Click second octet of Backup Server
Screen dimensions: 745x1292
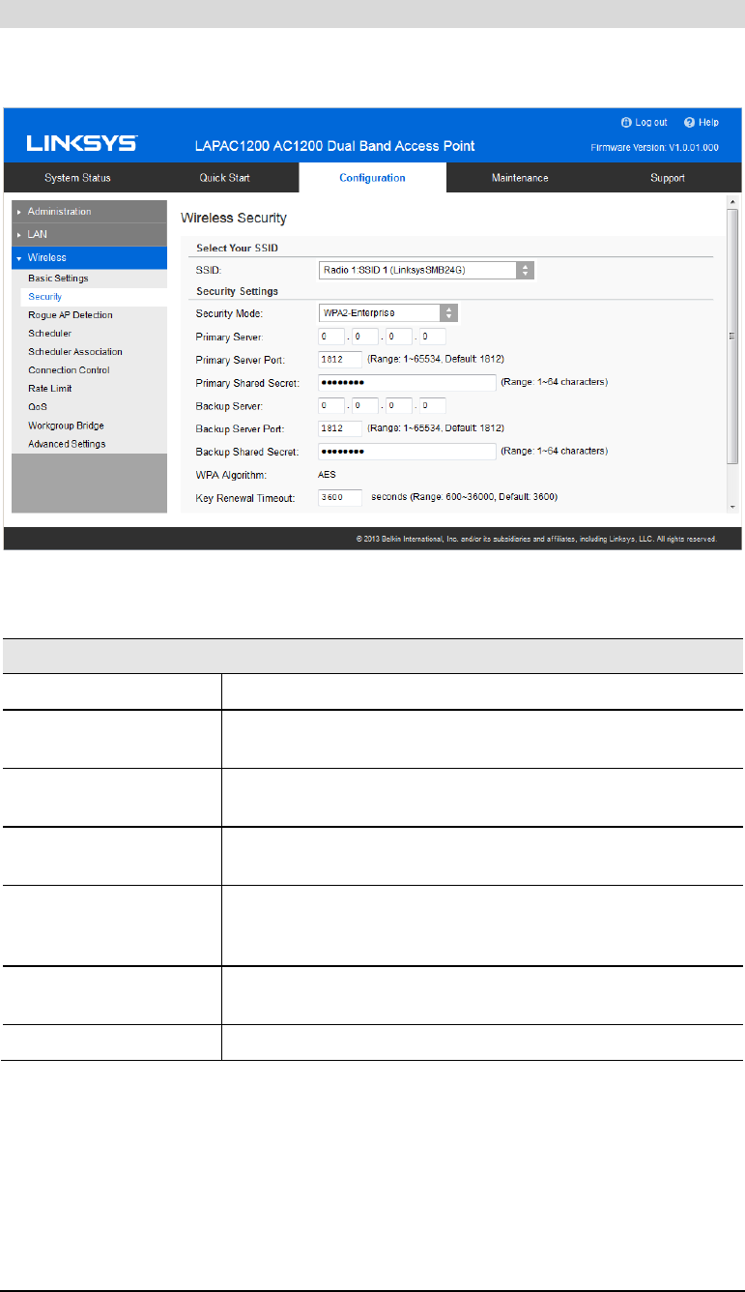365,405
